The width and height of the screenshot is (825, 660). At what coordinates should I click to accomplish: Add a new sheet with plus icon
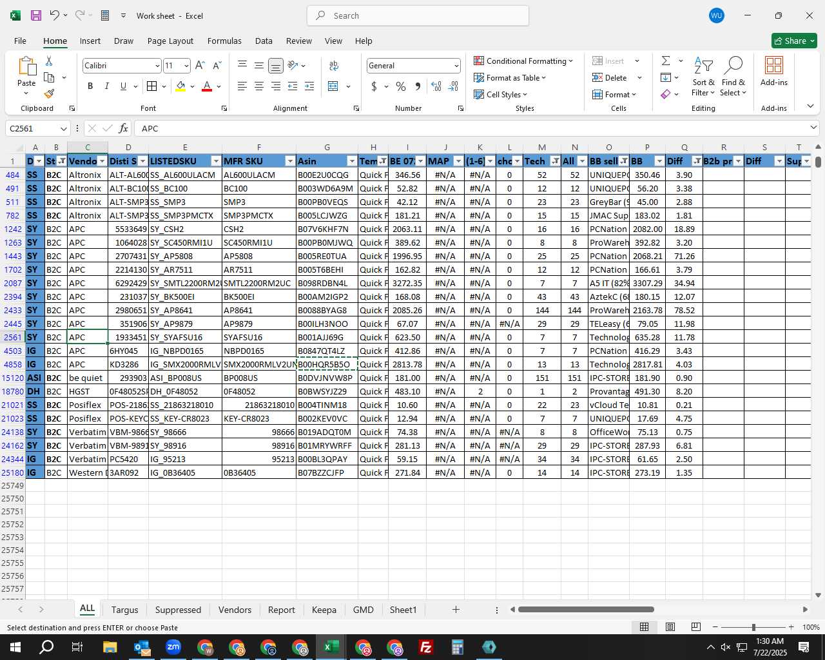pos(456,610)
